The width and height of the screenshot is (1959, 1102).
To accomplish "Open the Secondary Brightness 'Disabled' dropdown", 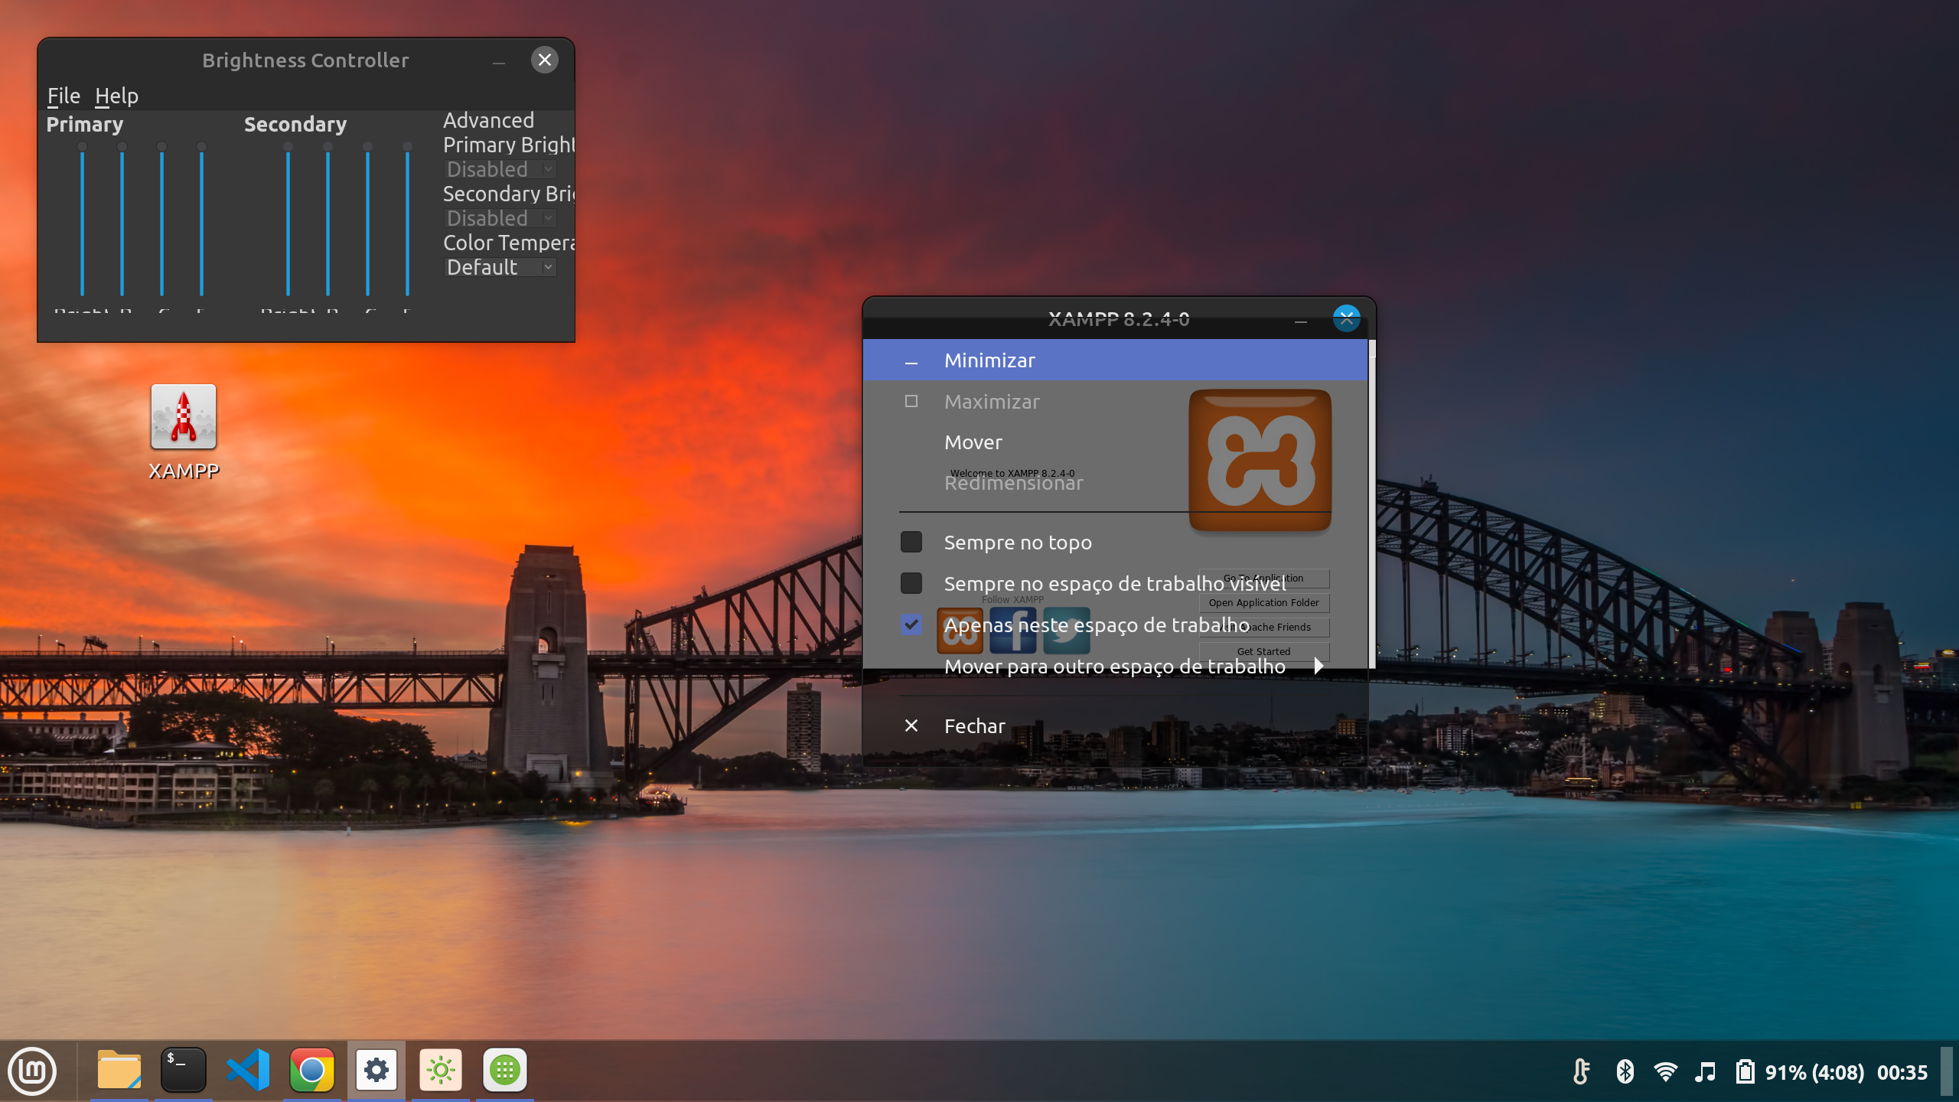I will [x=500, y=218].
